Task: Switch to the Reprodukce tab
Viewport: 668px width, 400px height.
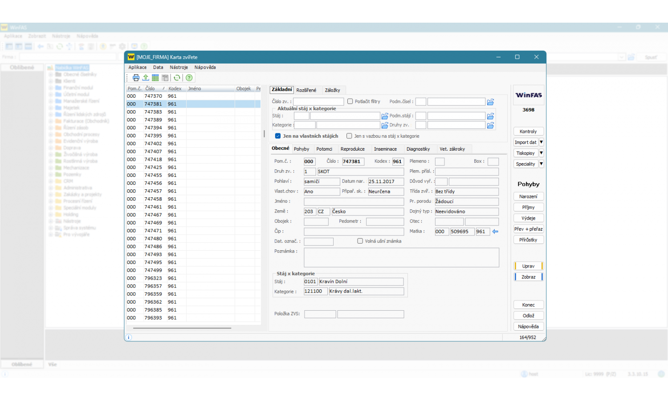Action: (x=352, y=149)
